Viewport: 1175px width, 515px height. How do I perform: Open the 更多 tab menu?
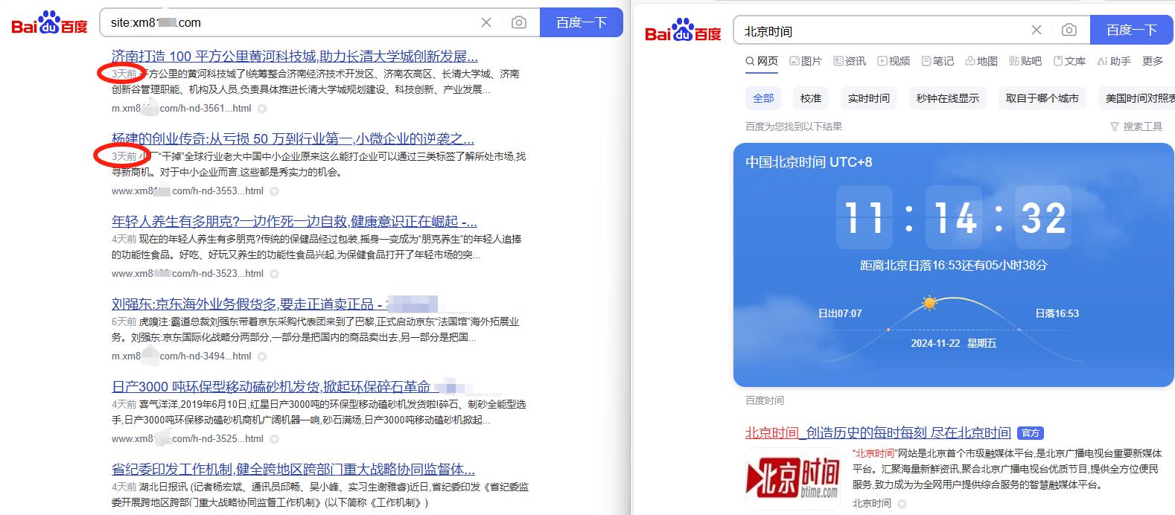coord(1153,61)
